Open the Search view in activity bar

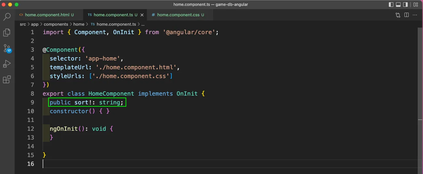point(7,17)
